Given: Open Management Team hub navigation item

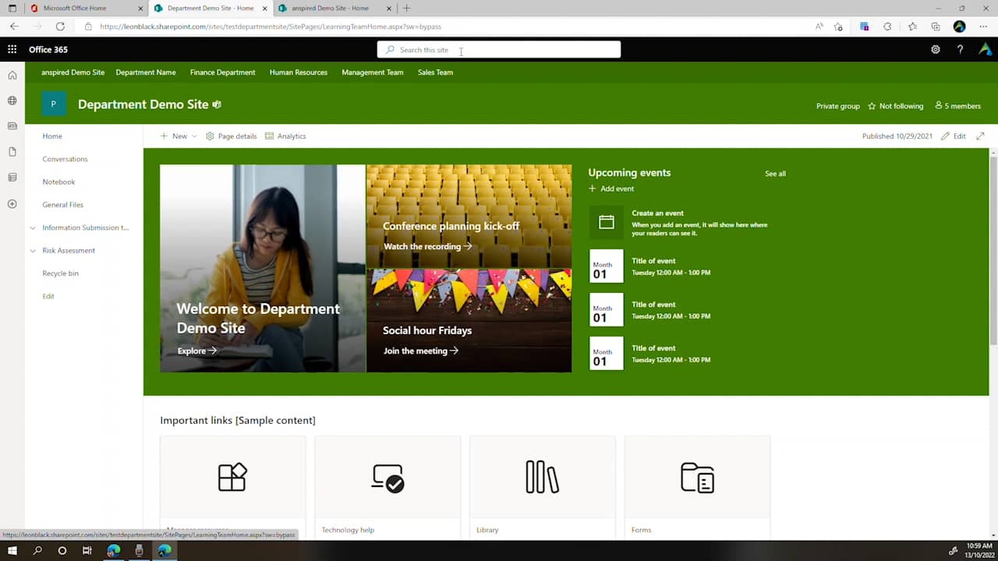Looking at the screenshot, I should tap(373, 72).
